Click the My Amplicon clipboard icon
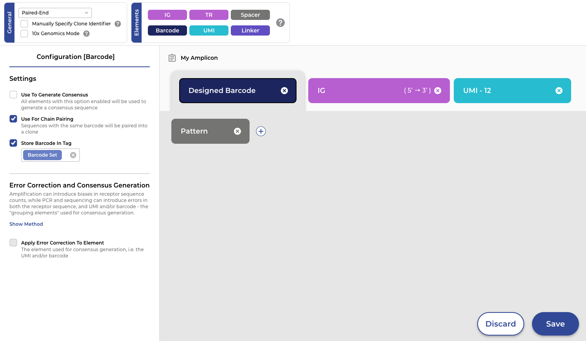 click(x=172, y=58)
